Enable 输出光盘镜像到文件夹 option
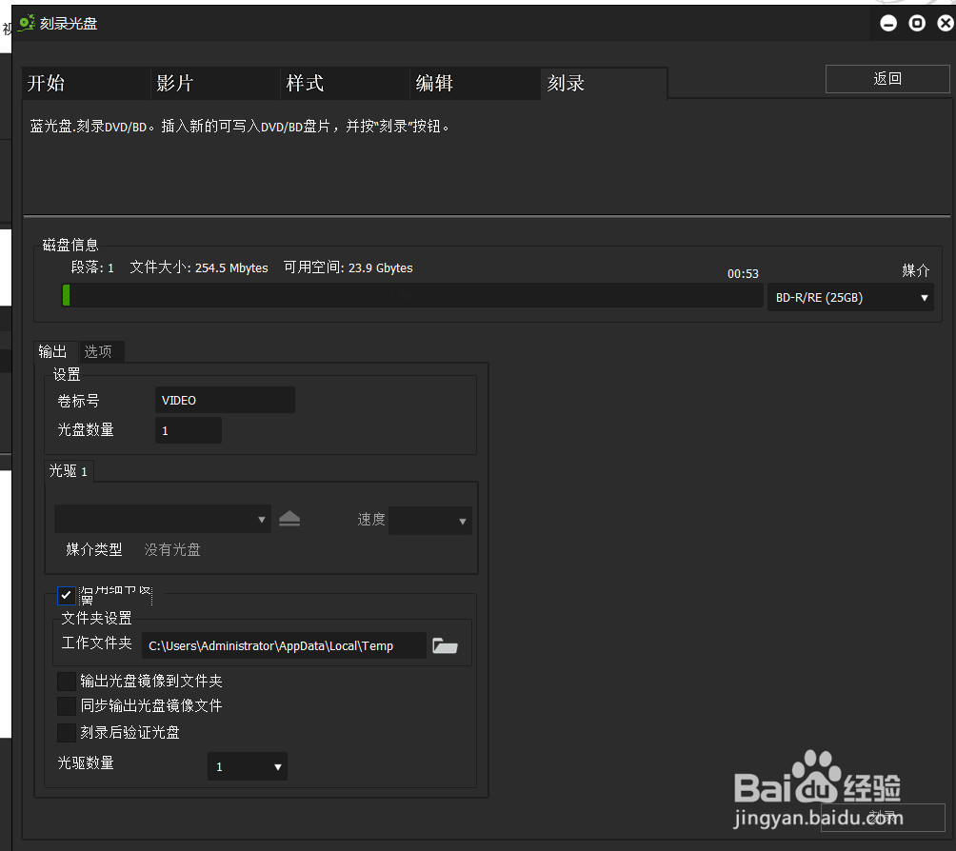The width and height of the screenshot is (956, 851). [66, 681]
